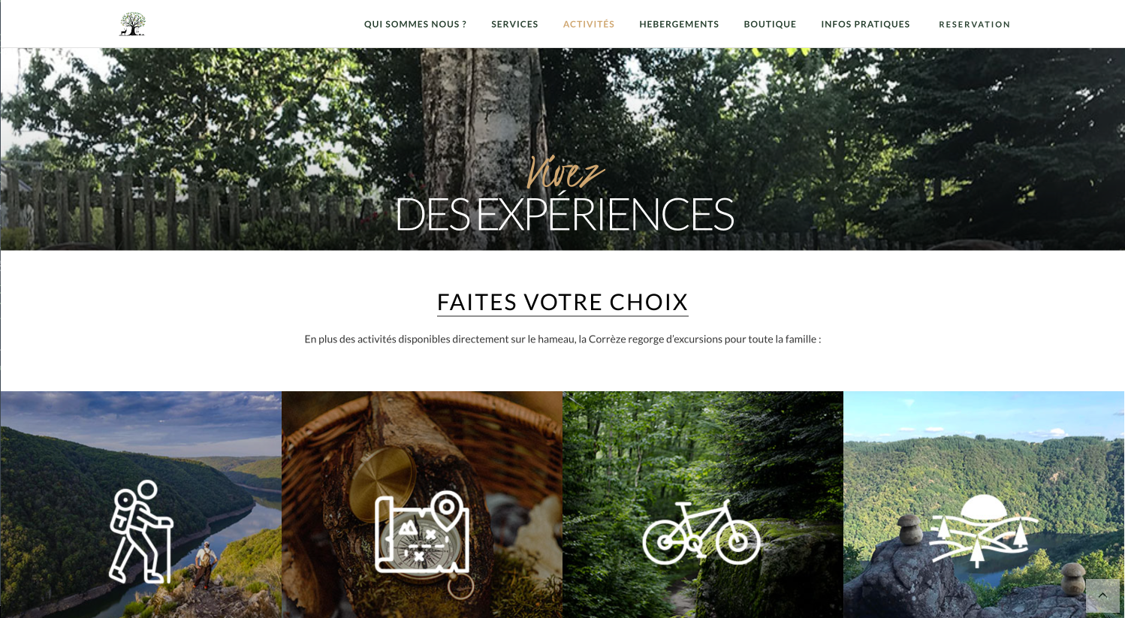This screenshot has height=618, width=1125.
Task: Open the basket and compass tile photo
Action: click(x=422, y=505)
